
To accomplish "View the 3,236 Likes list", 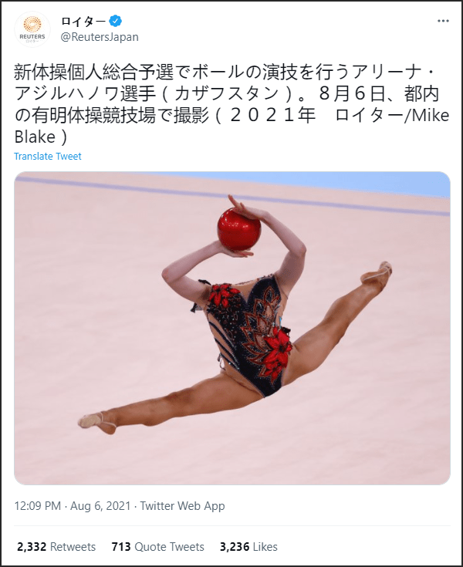I will [x=248, y=546].
